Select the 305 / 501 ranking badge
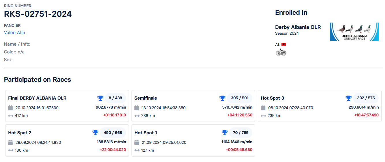Screen dimensions: 385x162 point(240,98)
